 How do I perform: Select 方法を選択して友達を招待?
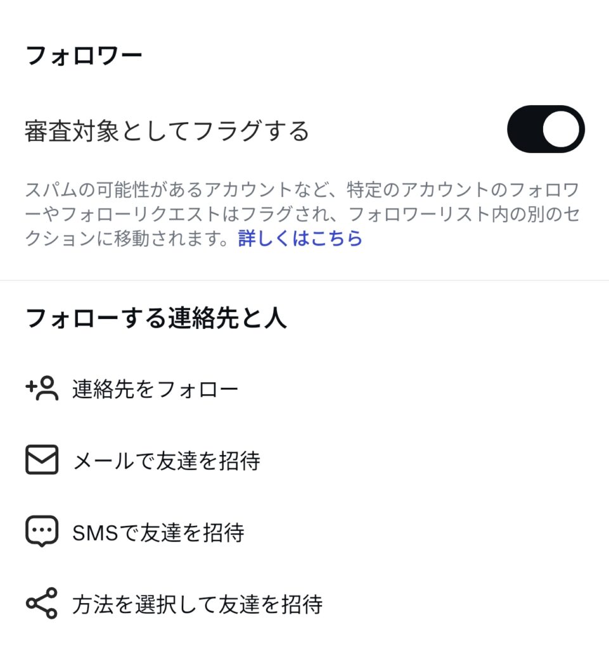(197, 604)
